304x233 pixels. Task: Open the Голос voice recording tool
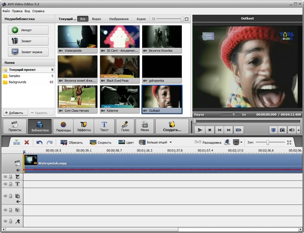coord(125,127)
